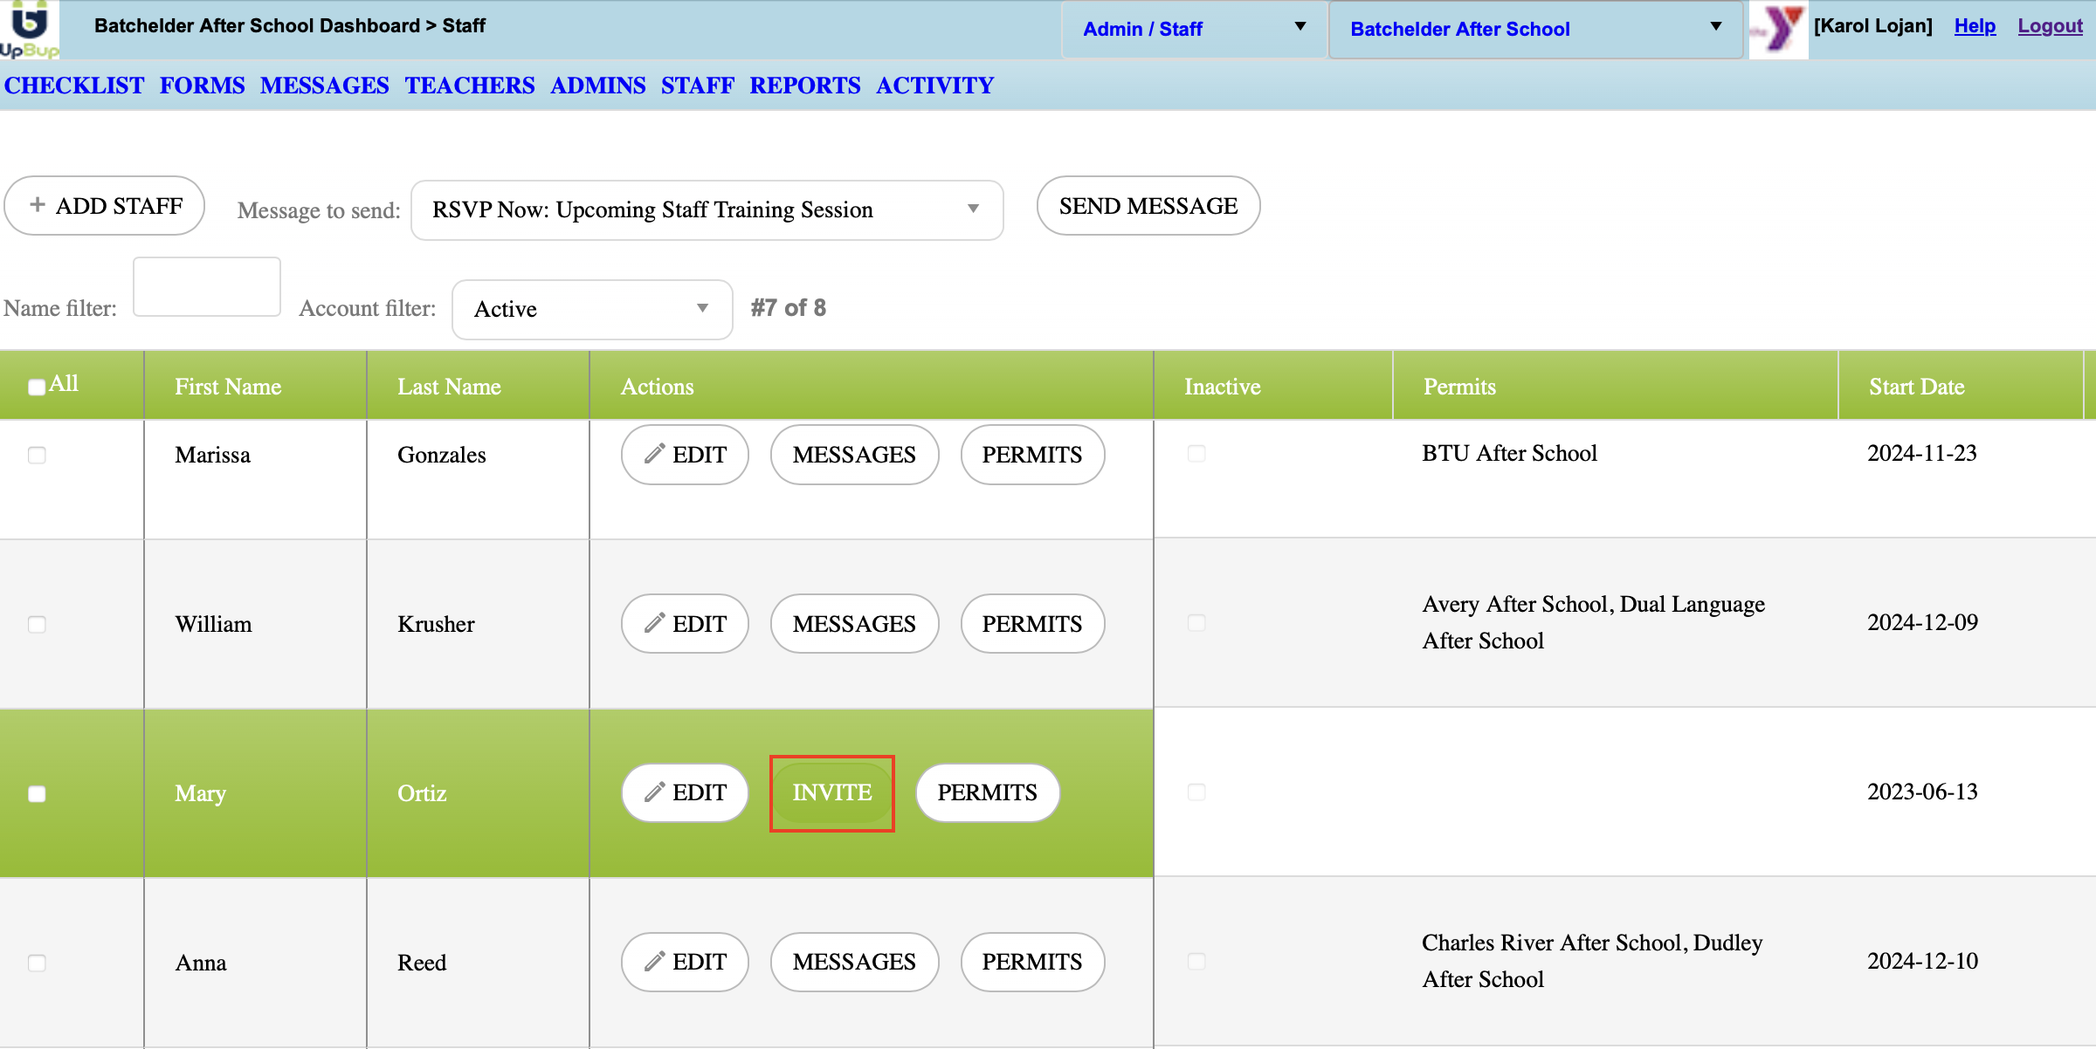2096x1049 pixels.
Task: Click the UpBup logo icon
Action: 29,29
